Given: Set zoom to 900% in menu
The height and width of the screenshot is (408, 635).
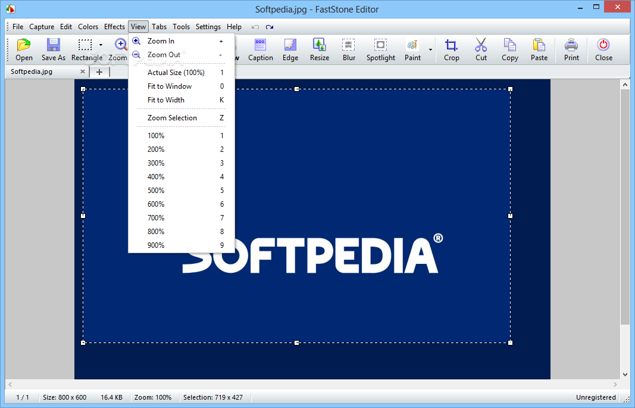Looking at the screenshot, I should [182, 245].
